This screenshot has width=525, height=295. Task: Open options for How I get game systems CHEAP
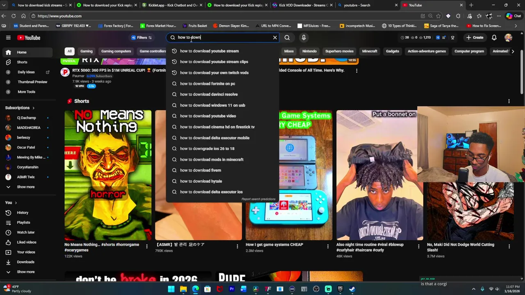pyautogui.click(x=328, y=246)
